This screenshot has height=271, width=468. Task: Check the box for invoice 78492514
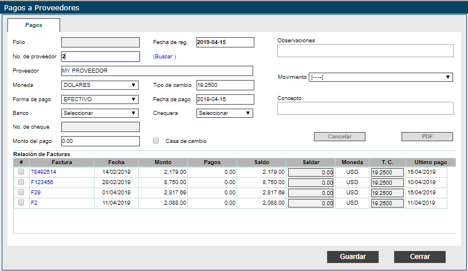coord(21,172)
